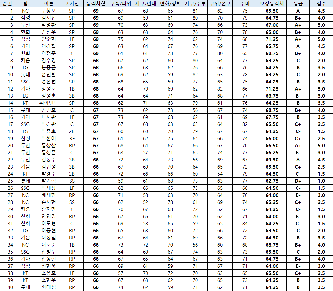
Task: Select the name cell 전상현
Action: pos(48,259)
